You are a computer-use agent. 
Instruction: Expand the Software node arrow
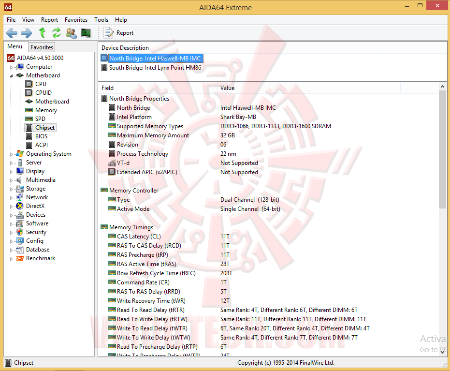(x=11, y=224)
